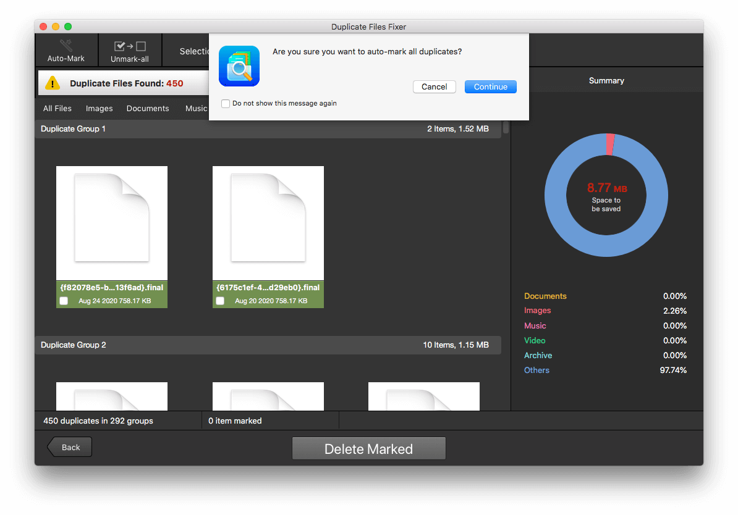Click the green zoom window button
Image resolution: width=738 pixels, height=515 pixels.
tap(68, 27)
